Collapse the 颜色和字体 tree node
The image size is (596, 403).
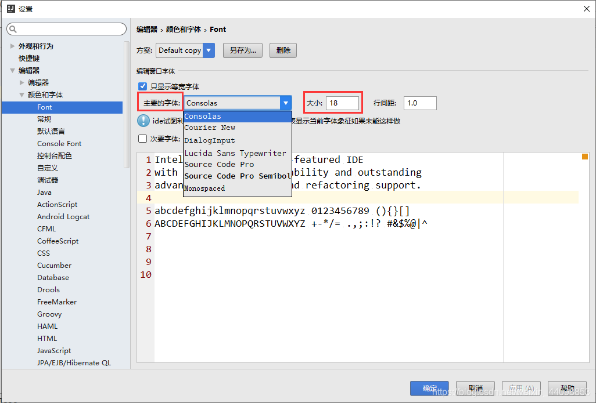pos(21,95)
